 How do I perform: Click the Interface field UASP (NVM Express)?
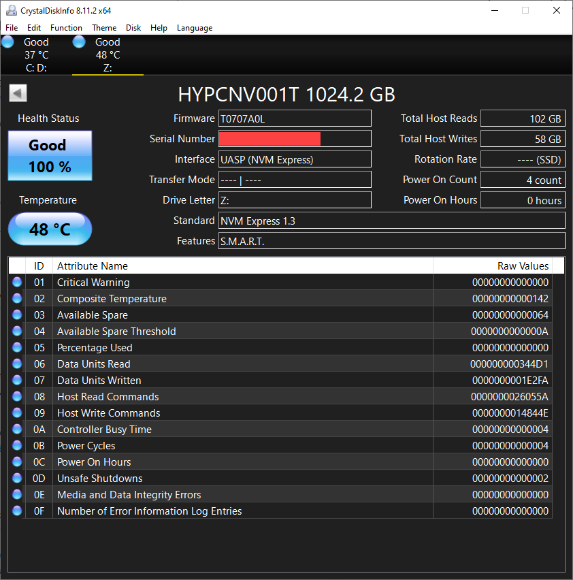295,159
